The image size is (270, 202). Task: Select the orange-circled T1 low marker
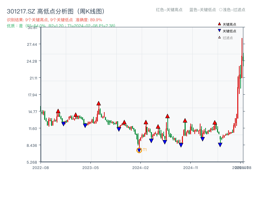(x=139, y=150)
